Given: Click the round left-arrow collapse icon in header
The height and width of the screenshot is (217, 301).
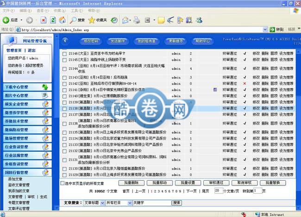Looking at the screenshot, I should pos(65,41).
